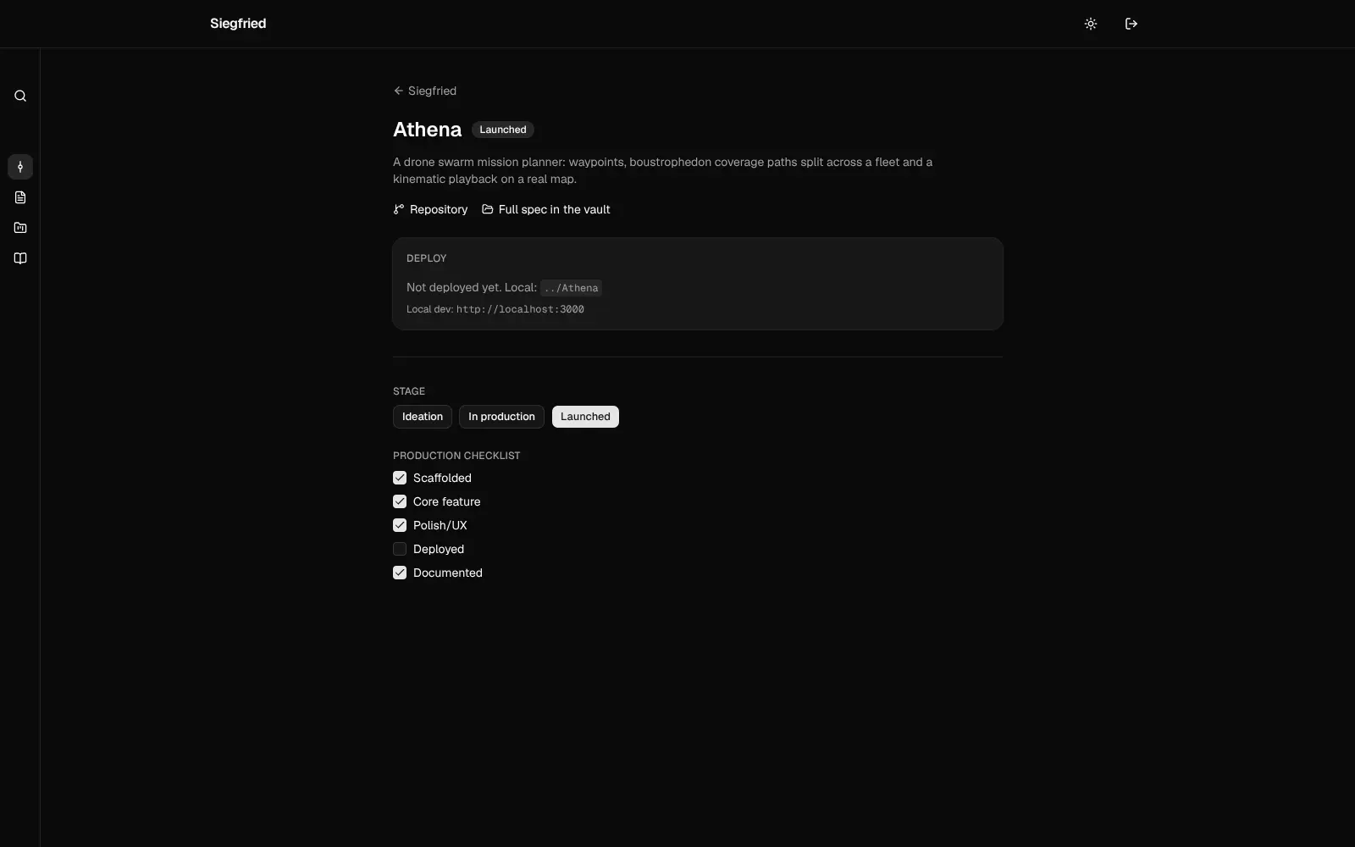Uncheck the Core feature checkbox

400,501
